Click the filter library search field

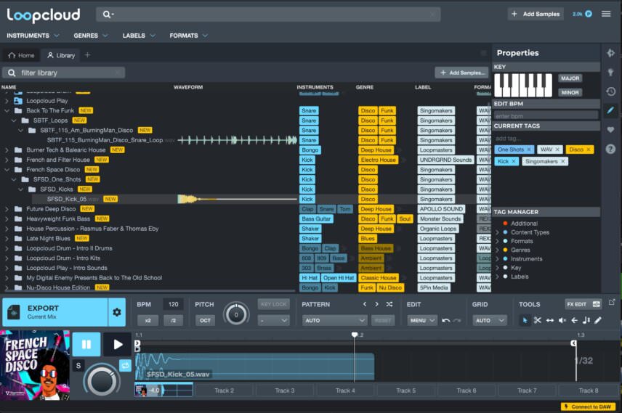pyautogui.click(x=64, y=73)
